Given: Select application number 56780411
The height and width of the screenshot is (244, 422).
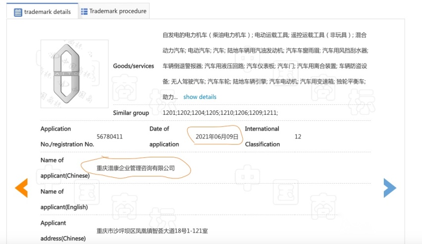Looking at the screenshot, I should click(109, 137).
